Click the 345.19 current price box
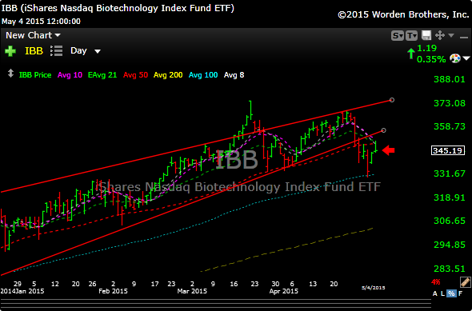This screenshot has height=311, width=472. click(x=448, y=150)
